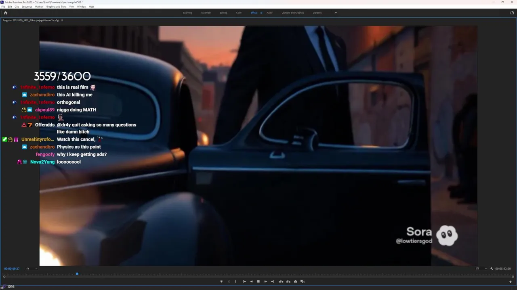Click the Program sequence panel title

pos(31,20)
